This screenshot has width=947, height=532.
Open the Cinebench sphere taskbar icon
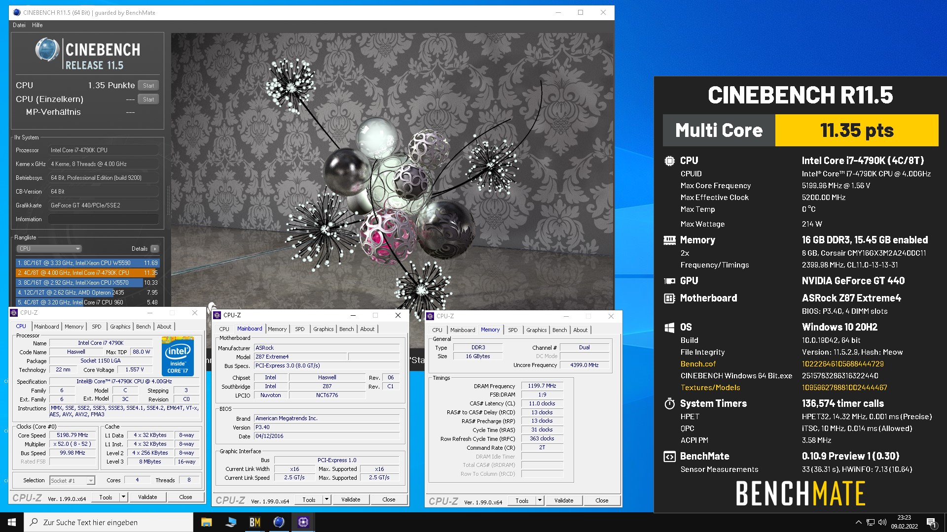tap(279, 522)
